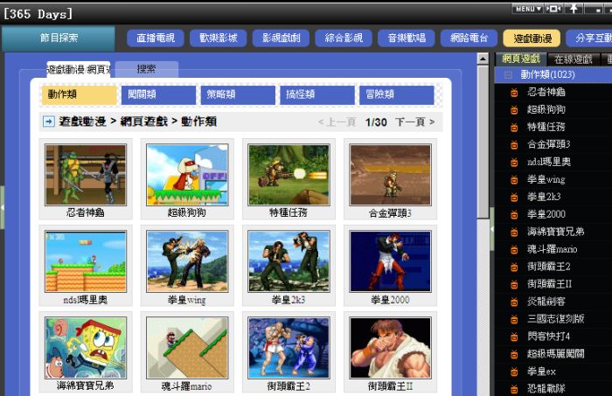612x396 pixels.
Task: Switch to 在線遊戲 sidebar tab
Action: click(x=574, y=59)
